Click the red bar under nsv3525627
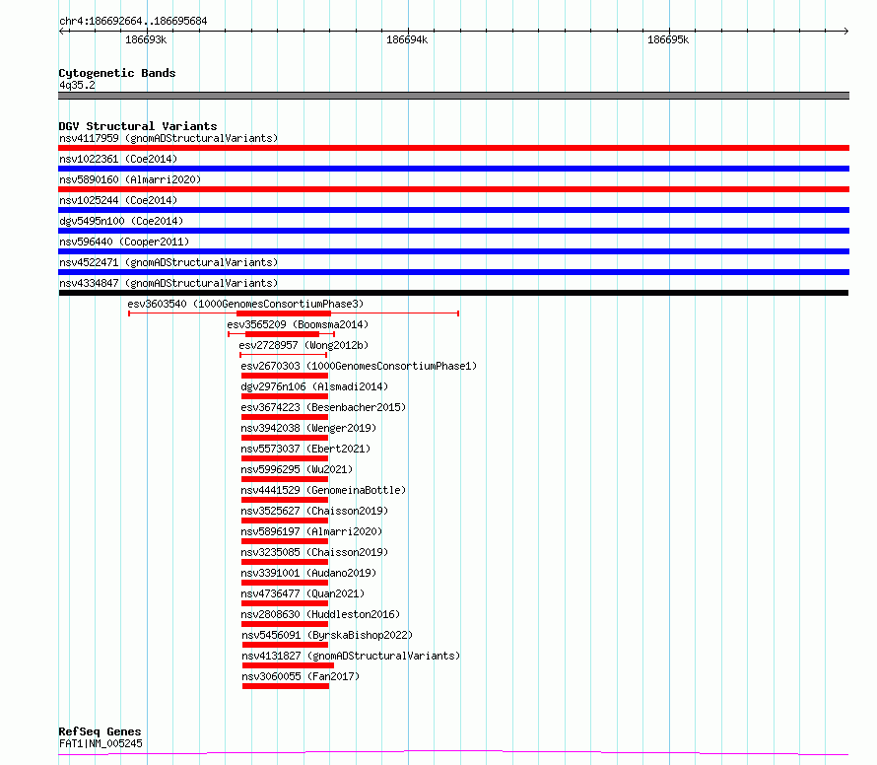 point(285,521)
